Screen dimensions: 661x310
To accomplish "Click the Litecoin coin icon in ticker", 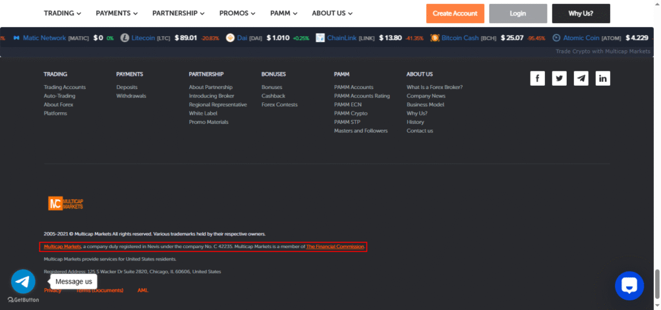I will [x=125, y=38].
